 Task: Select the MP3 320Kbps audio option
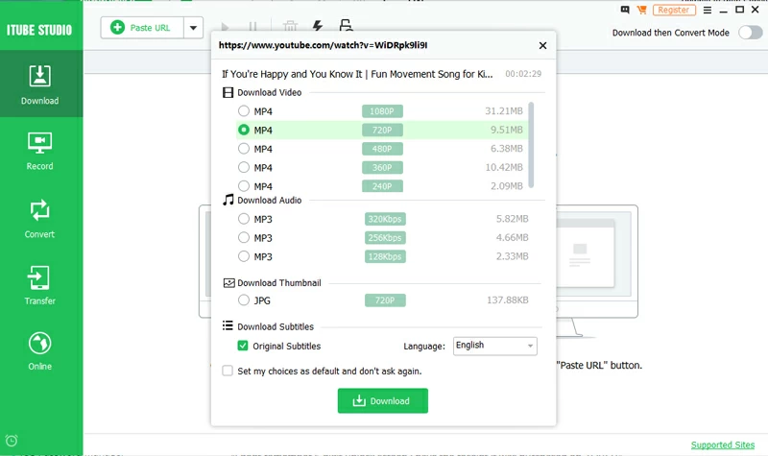[x=244, y=219]
